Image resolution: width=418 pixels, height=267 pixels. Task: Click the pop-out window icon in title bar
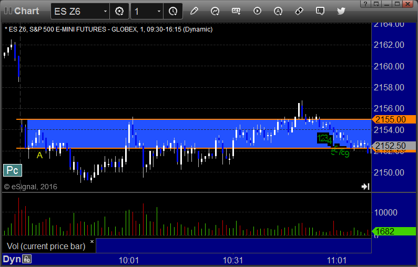(x=376, y=4)
